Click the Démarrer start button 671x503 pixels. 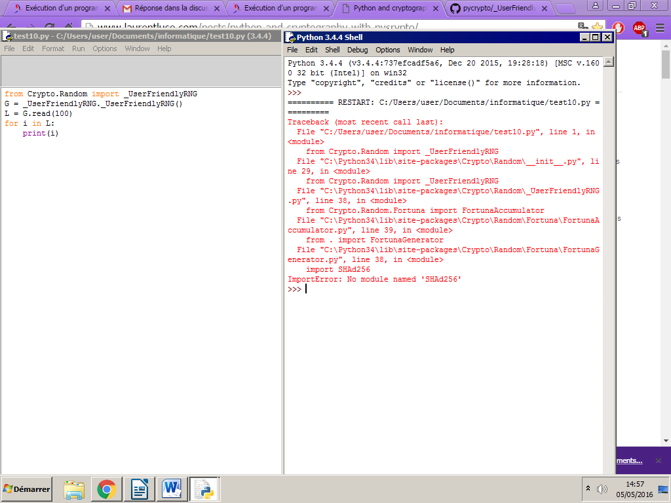26,489
